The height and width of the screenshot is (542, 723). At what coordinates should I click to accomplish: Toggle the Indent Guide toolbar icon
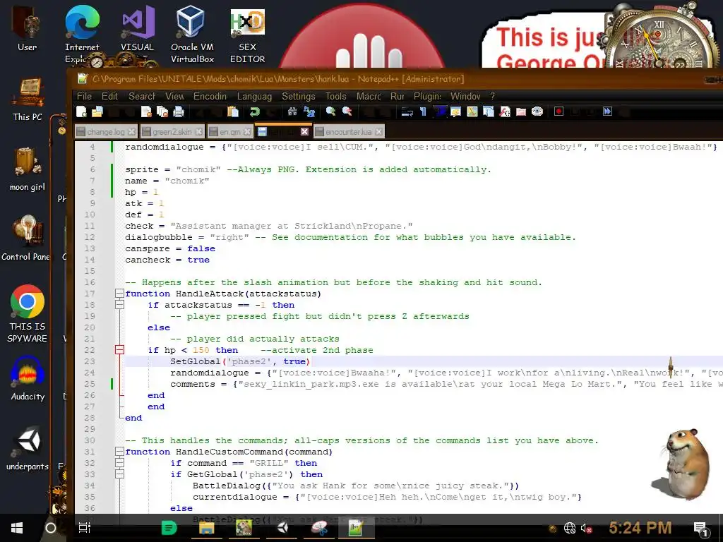click(x=440, y=112)
